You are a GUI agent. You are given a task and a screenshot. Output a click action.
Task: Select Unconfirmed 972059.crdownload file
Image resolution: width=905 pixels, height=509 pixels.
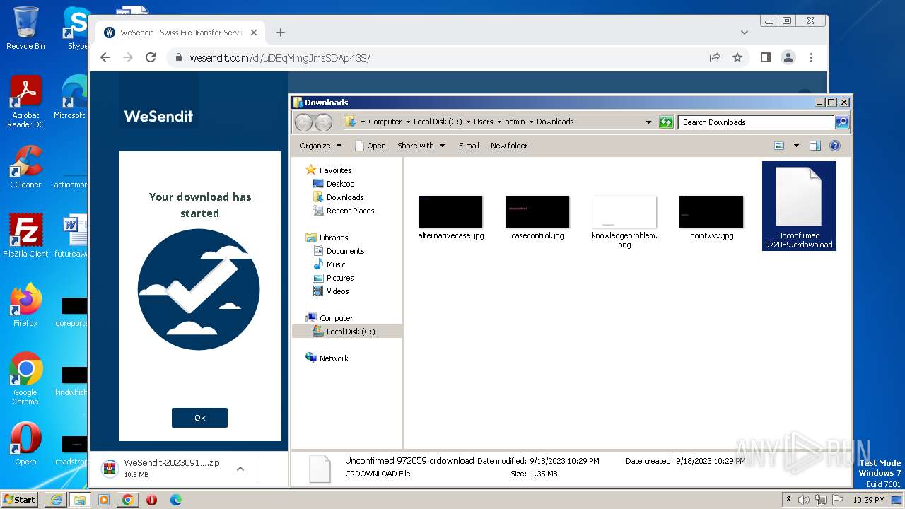799,206
